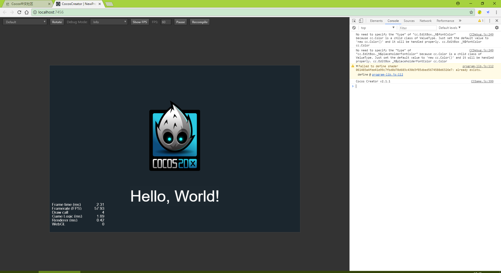Open the Chrome profile account icon

[458, 3]
